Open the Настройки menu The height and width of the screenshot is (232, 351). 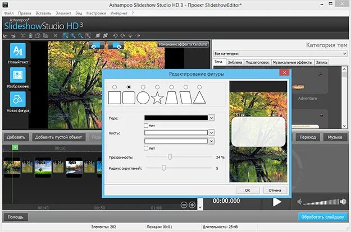96,13
